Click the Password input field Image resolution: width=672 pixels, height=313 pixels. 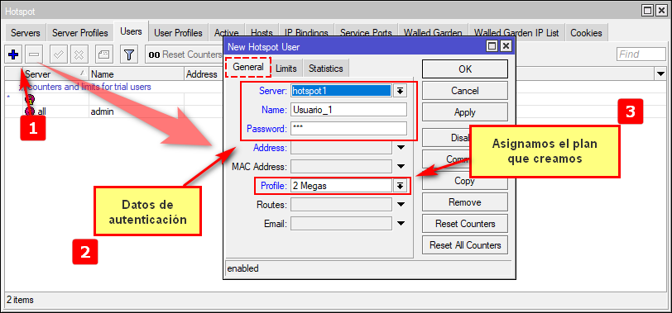348,128
